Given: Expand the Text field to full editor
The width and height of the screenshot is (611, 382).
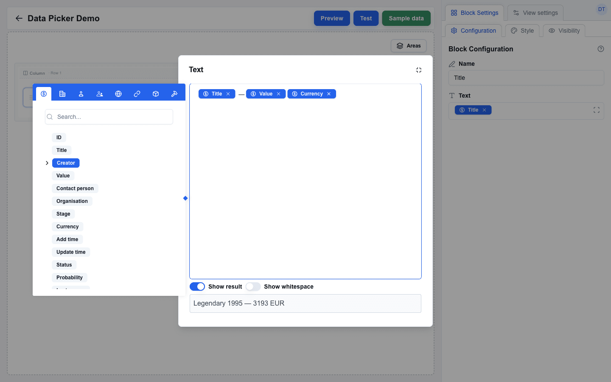Looking at the screenshot, I should [x=597, y=110].
